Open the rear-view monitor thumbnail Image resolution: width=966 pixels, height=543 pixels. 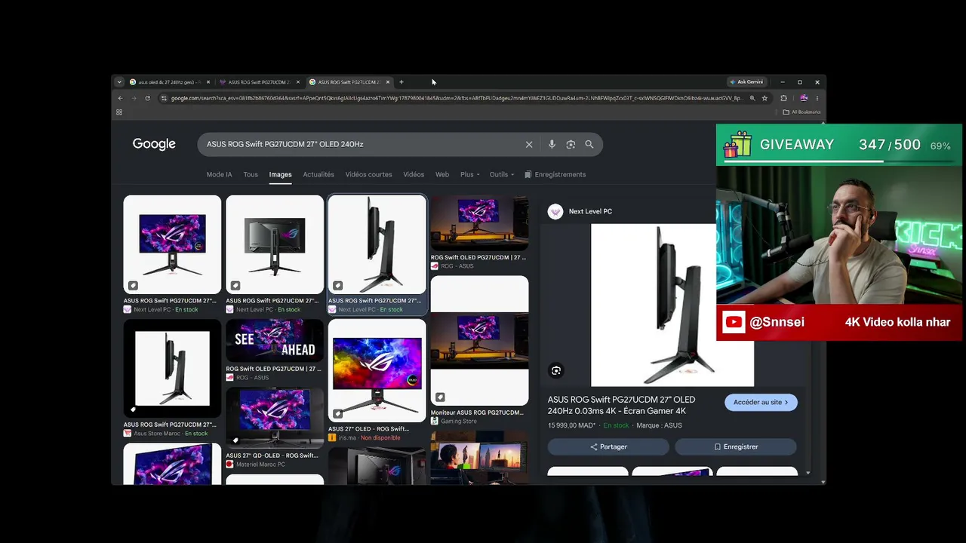point(275,244)
